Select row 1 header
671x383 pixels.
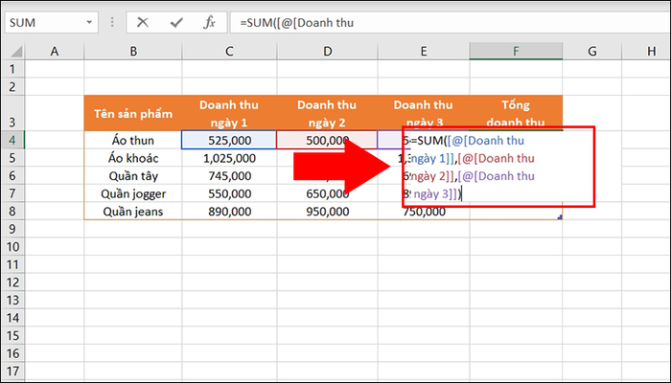(x=12, y=69)
